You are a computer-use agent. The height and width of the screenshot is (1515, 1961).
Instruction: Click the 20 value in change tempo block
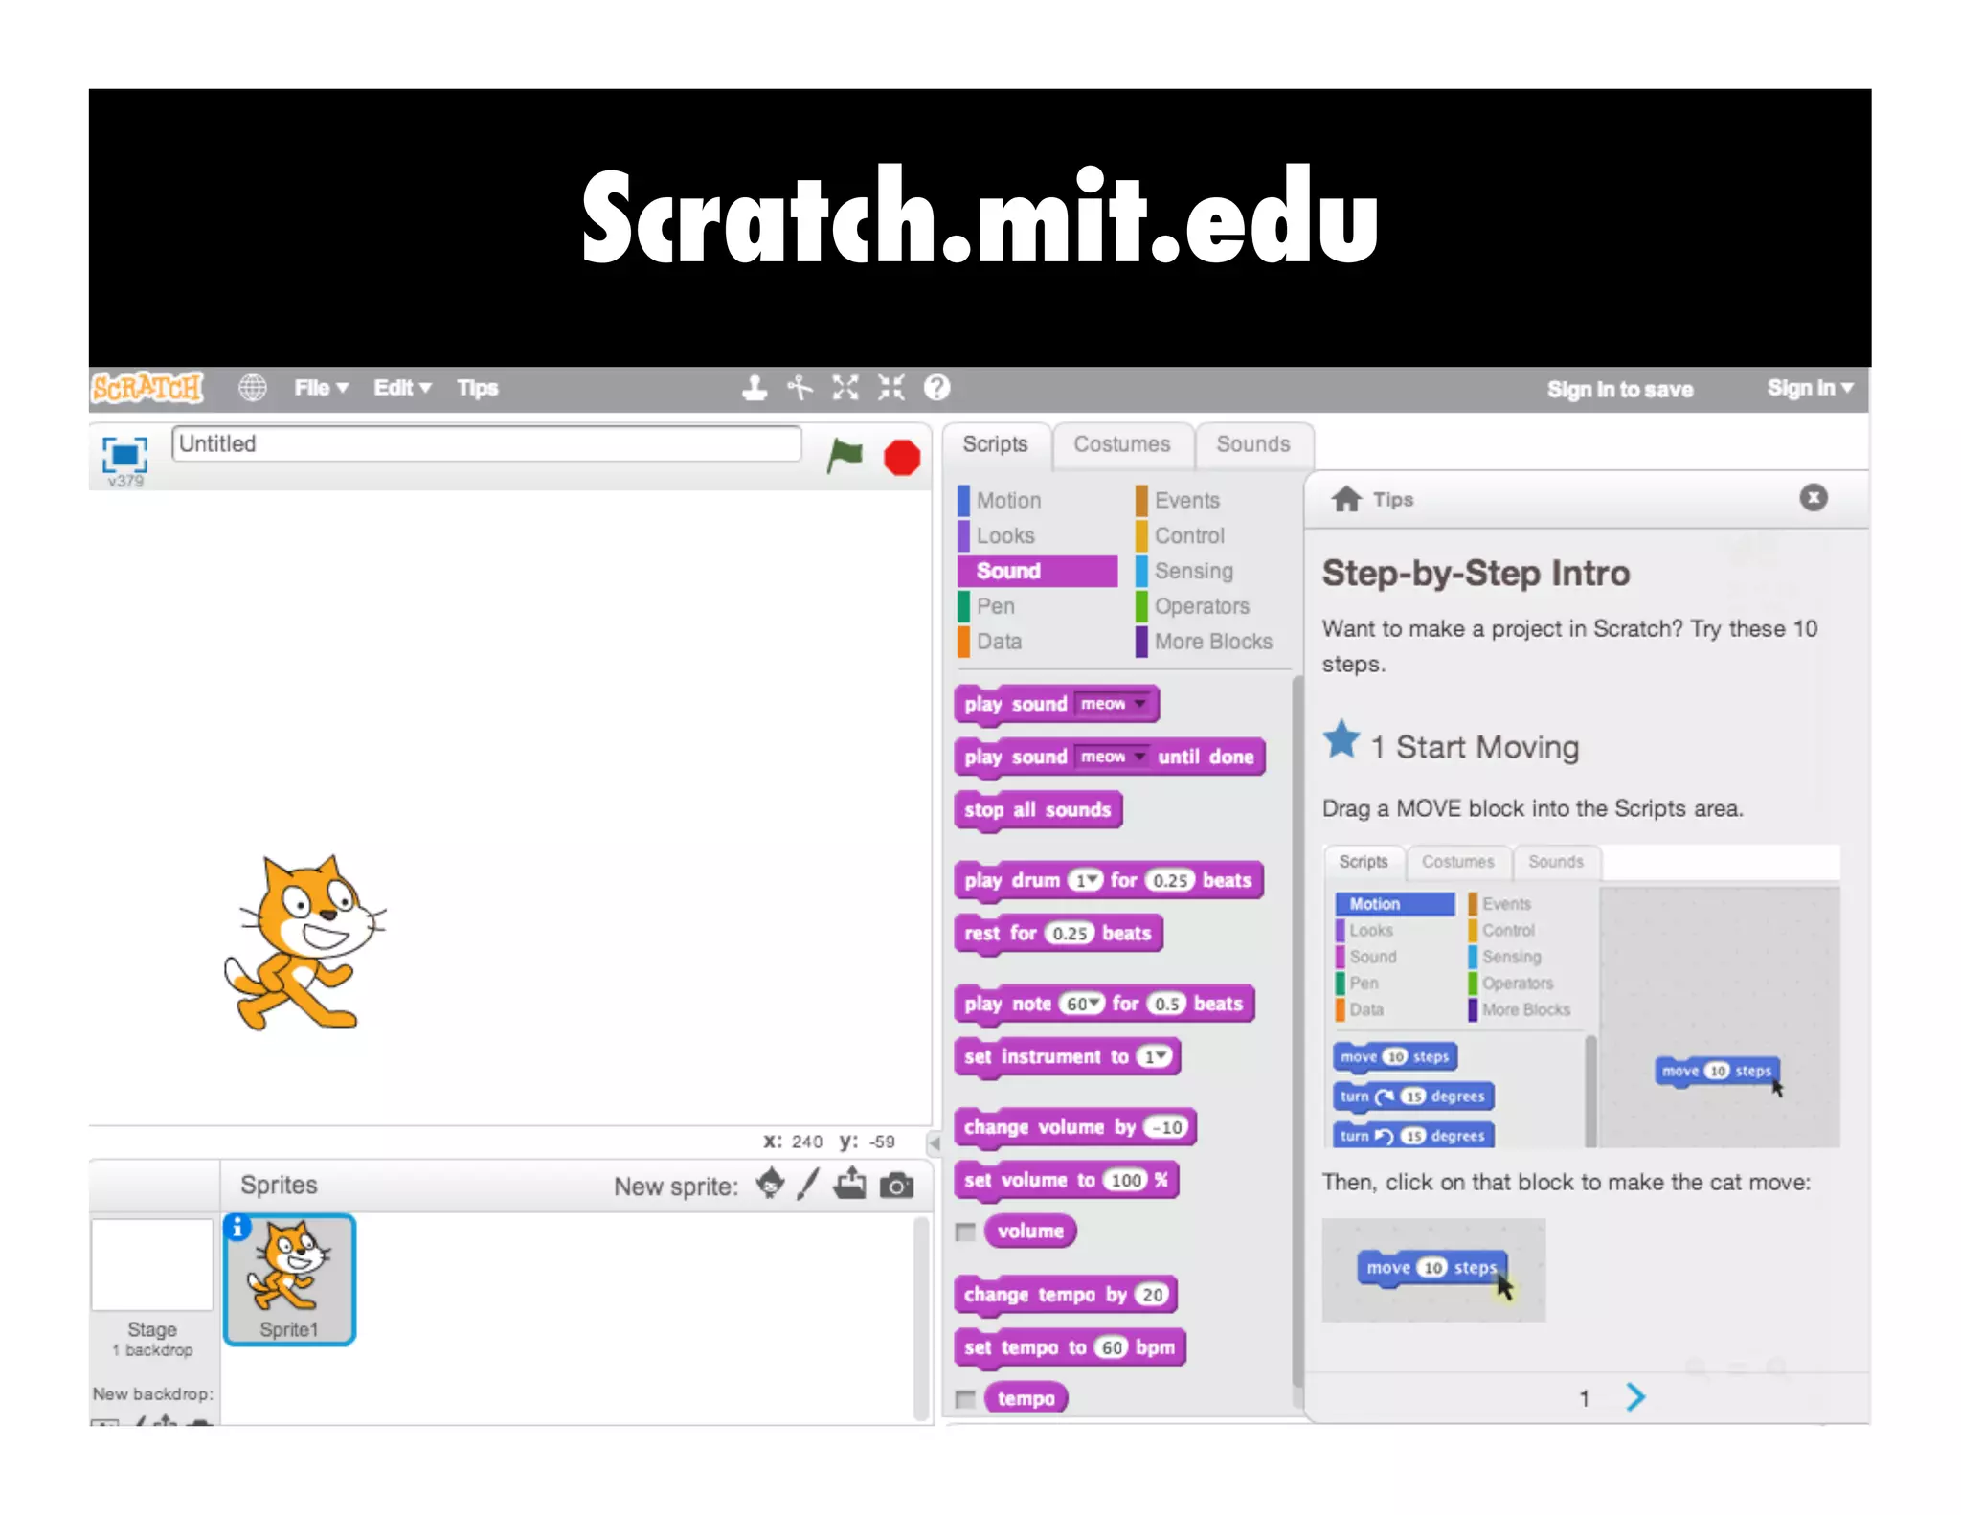(x=1152, y=1296)
